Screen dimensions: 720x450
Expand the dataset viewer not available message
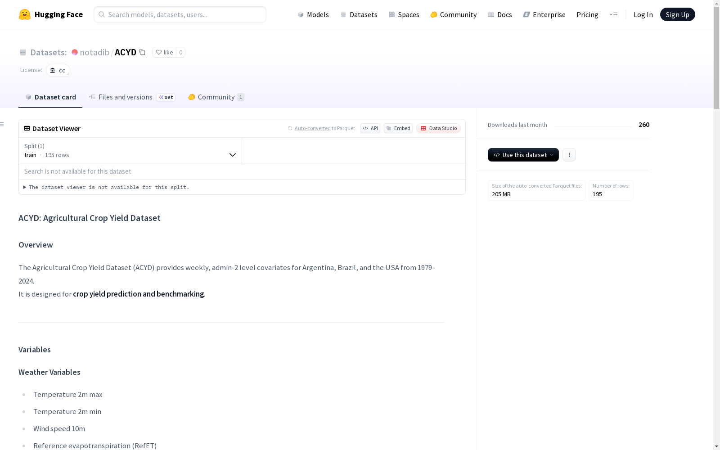(x=106, y=187)
